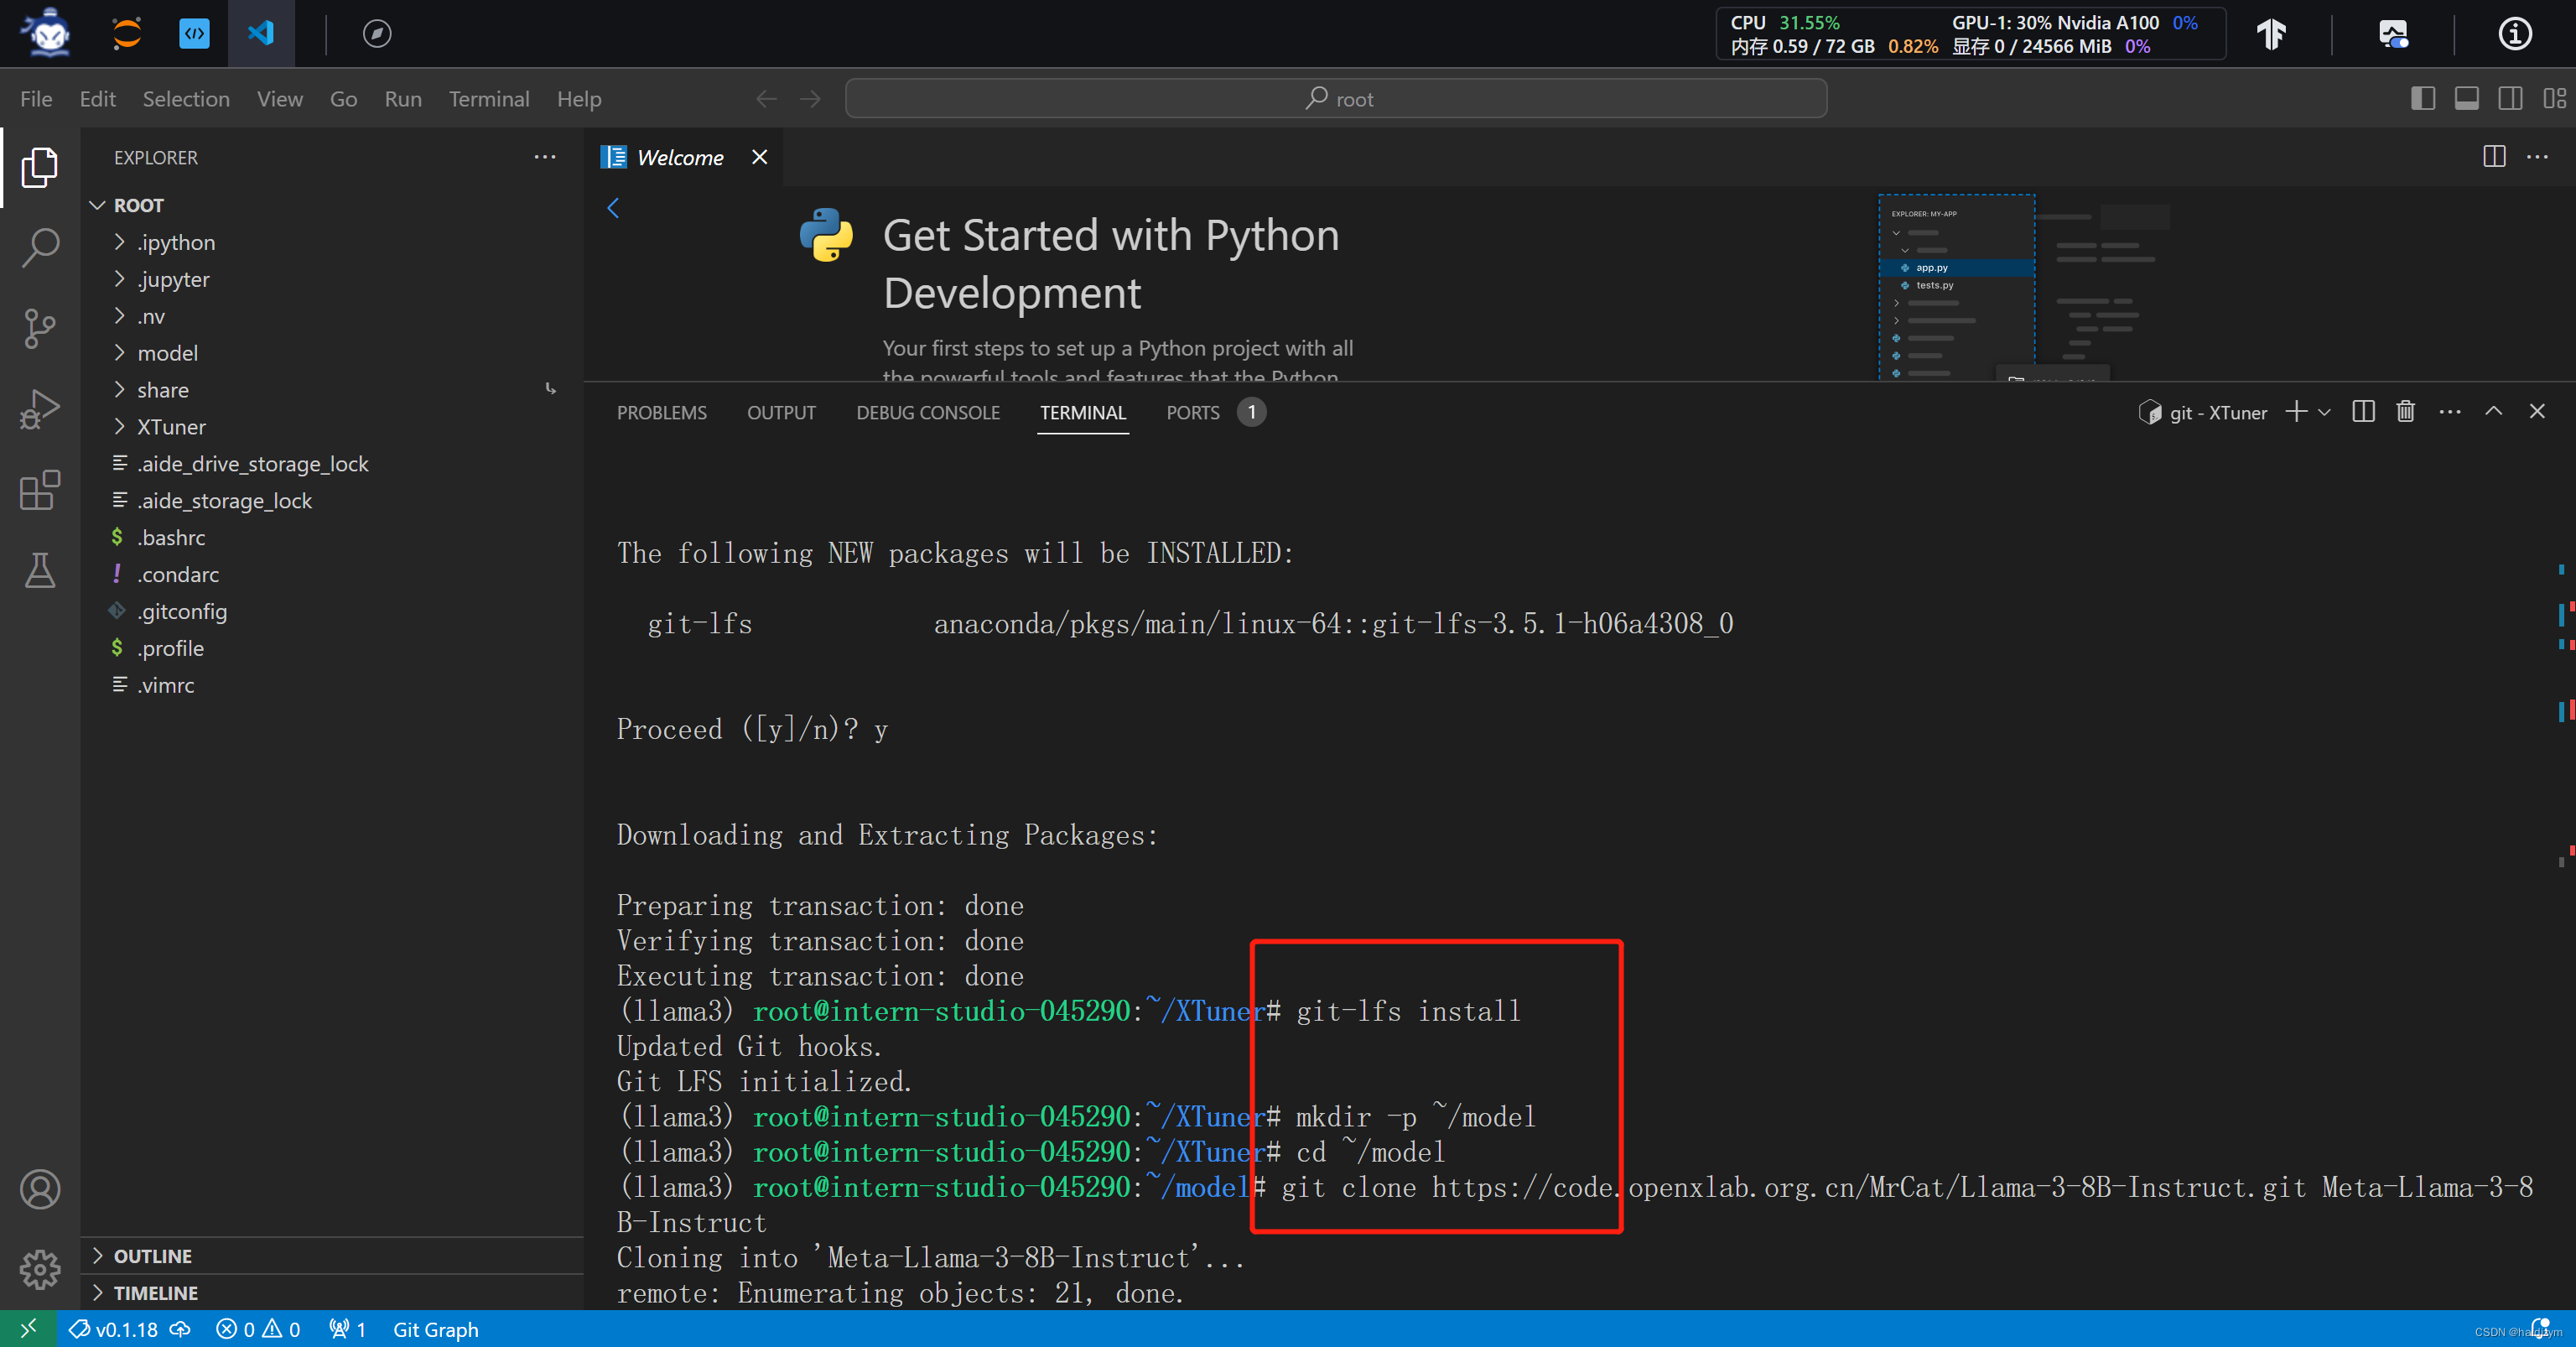Screen dimensions: 2576x1347
Task: Toggle the bottom panel visibility
Action: (2467, 99)
